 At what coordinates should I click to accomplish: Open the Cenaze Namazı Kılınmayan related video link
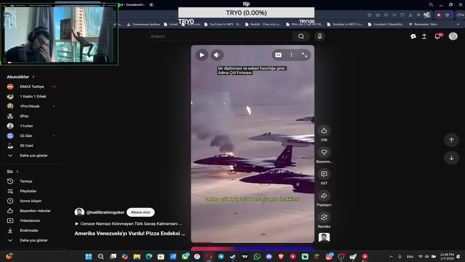coord(128,224)
